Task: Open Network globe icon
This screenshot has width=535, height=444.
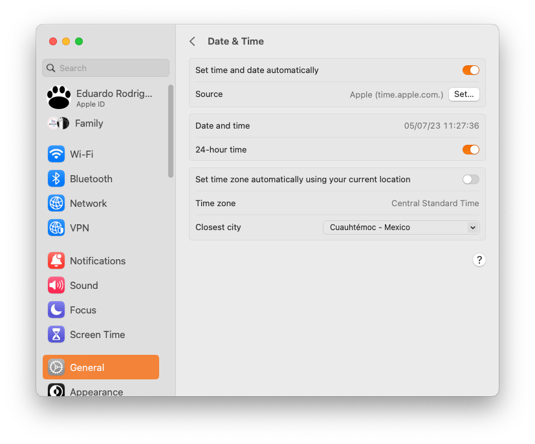Action: [56, 204]
